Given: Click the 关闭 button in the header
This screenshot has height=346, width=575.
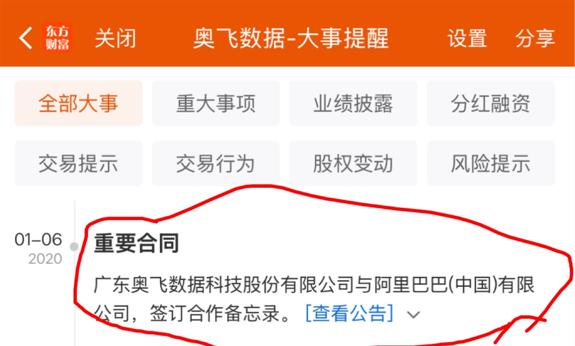Looking at the screenshot, I should click(x=115, y=38).
